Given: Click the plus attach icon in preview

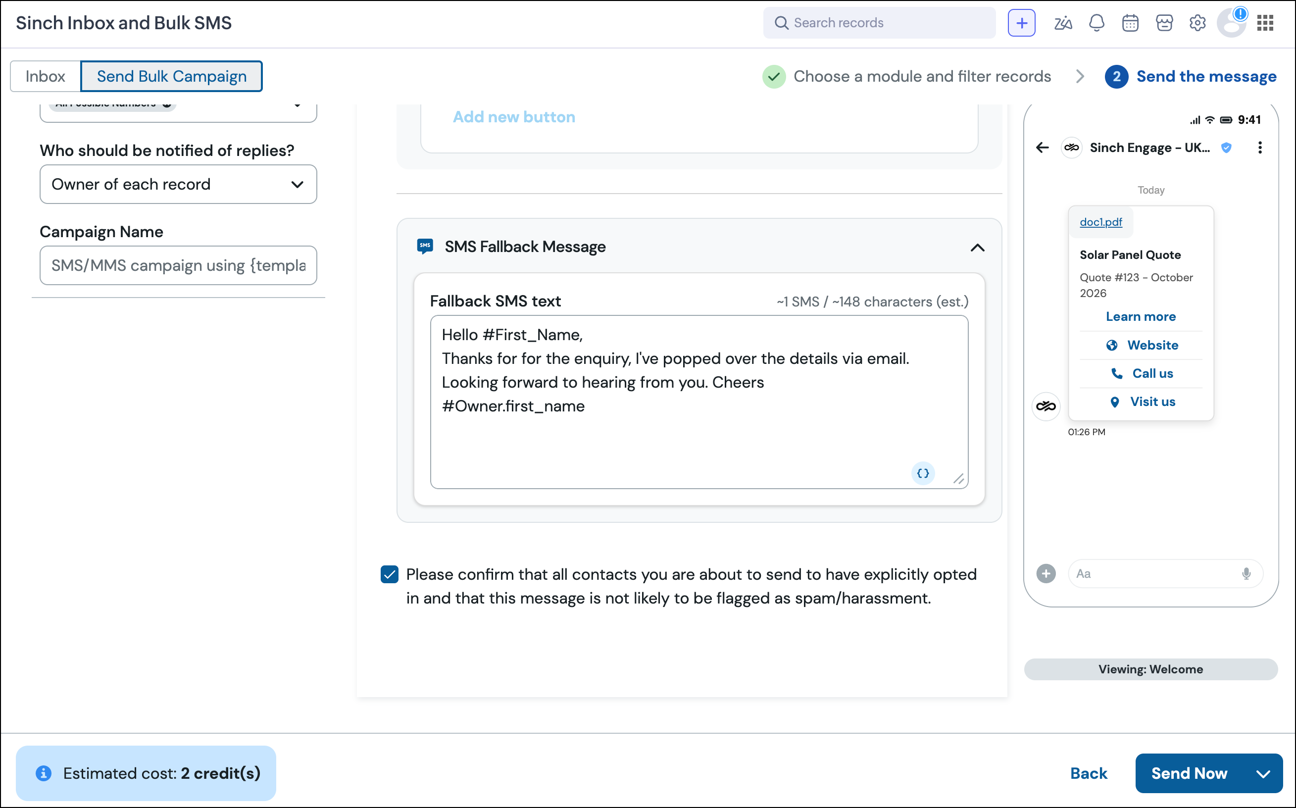Looking at the screenshot, I should click(x=1046, y=573).
